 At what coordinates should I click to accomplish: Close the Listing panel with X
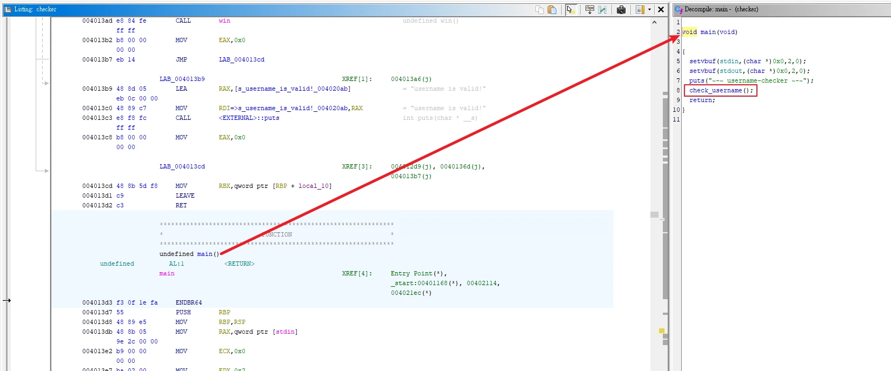click(x=661, y=10)
